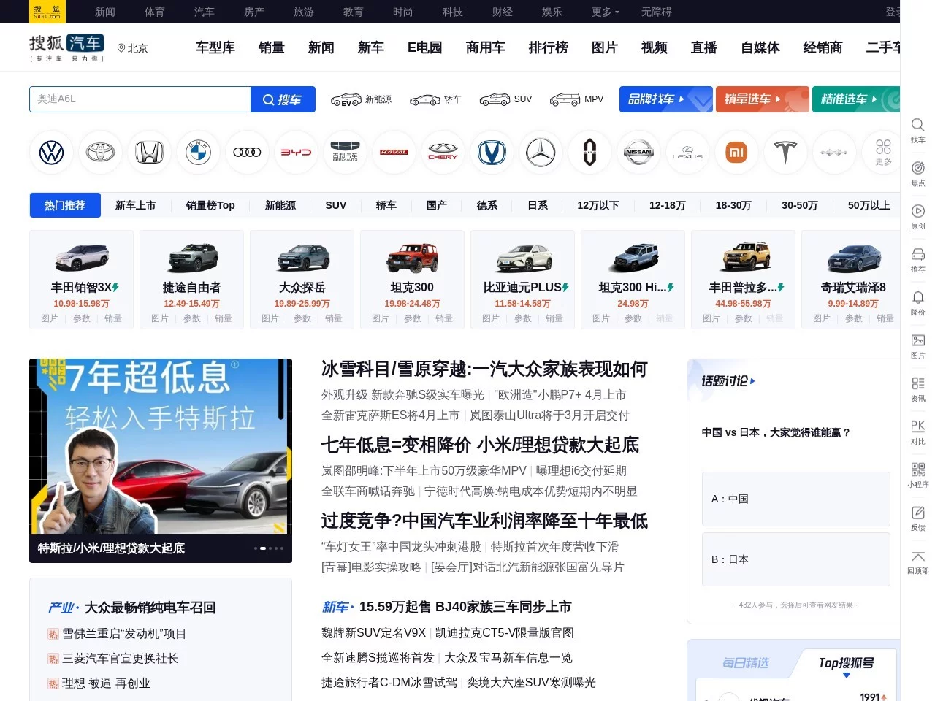Vote for option A:中国 in the poll
Image resolution: width=935 pixels, height=701 pixels.
click(x=795, y=499)
